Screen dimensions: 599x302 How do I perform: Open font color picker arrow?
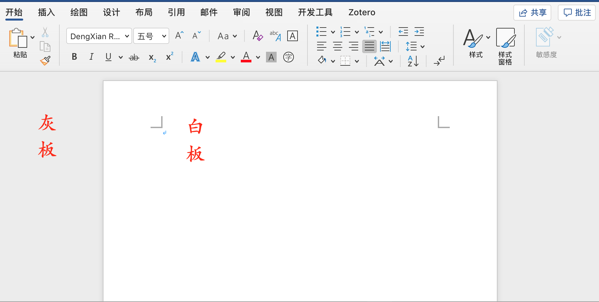pos(258,57)
